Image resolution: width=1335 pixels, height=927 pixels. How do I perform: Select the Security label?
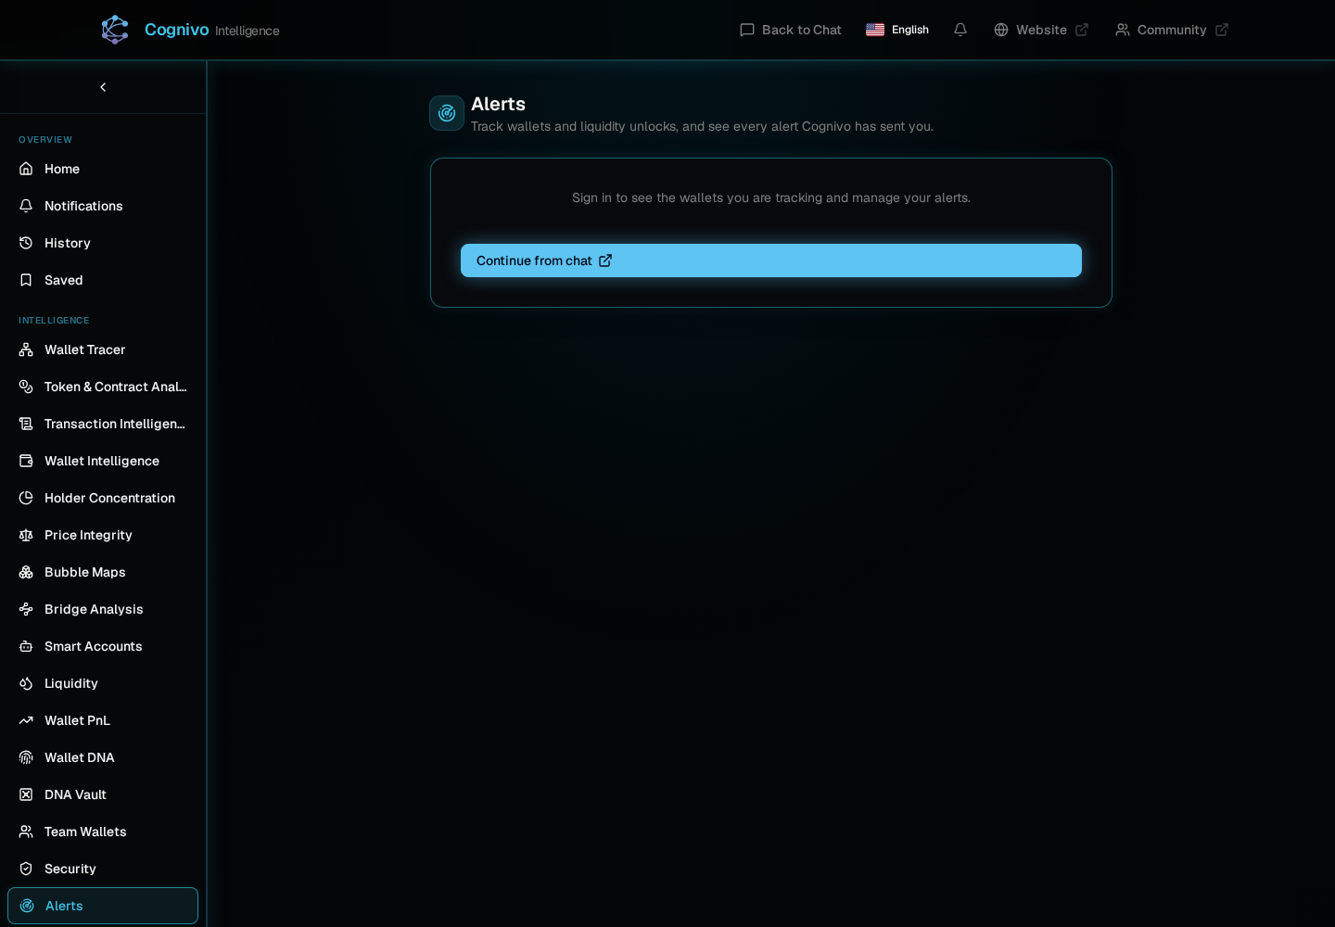coord(70,869)
